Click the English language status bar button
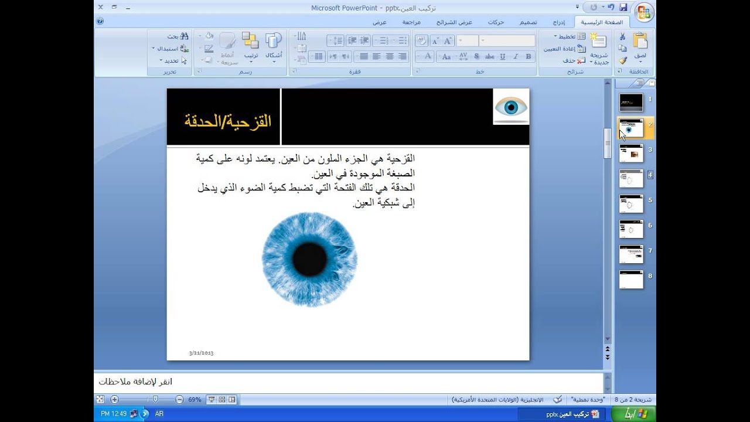 point(498,399)
